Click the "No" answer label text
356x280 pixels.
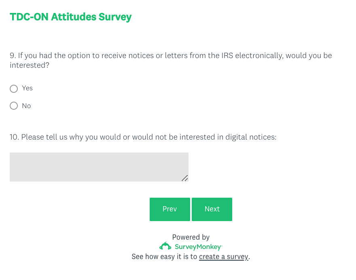pyautogui.click(x=26, y=106)
